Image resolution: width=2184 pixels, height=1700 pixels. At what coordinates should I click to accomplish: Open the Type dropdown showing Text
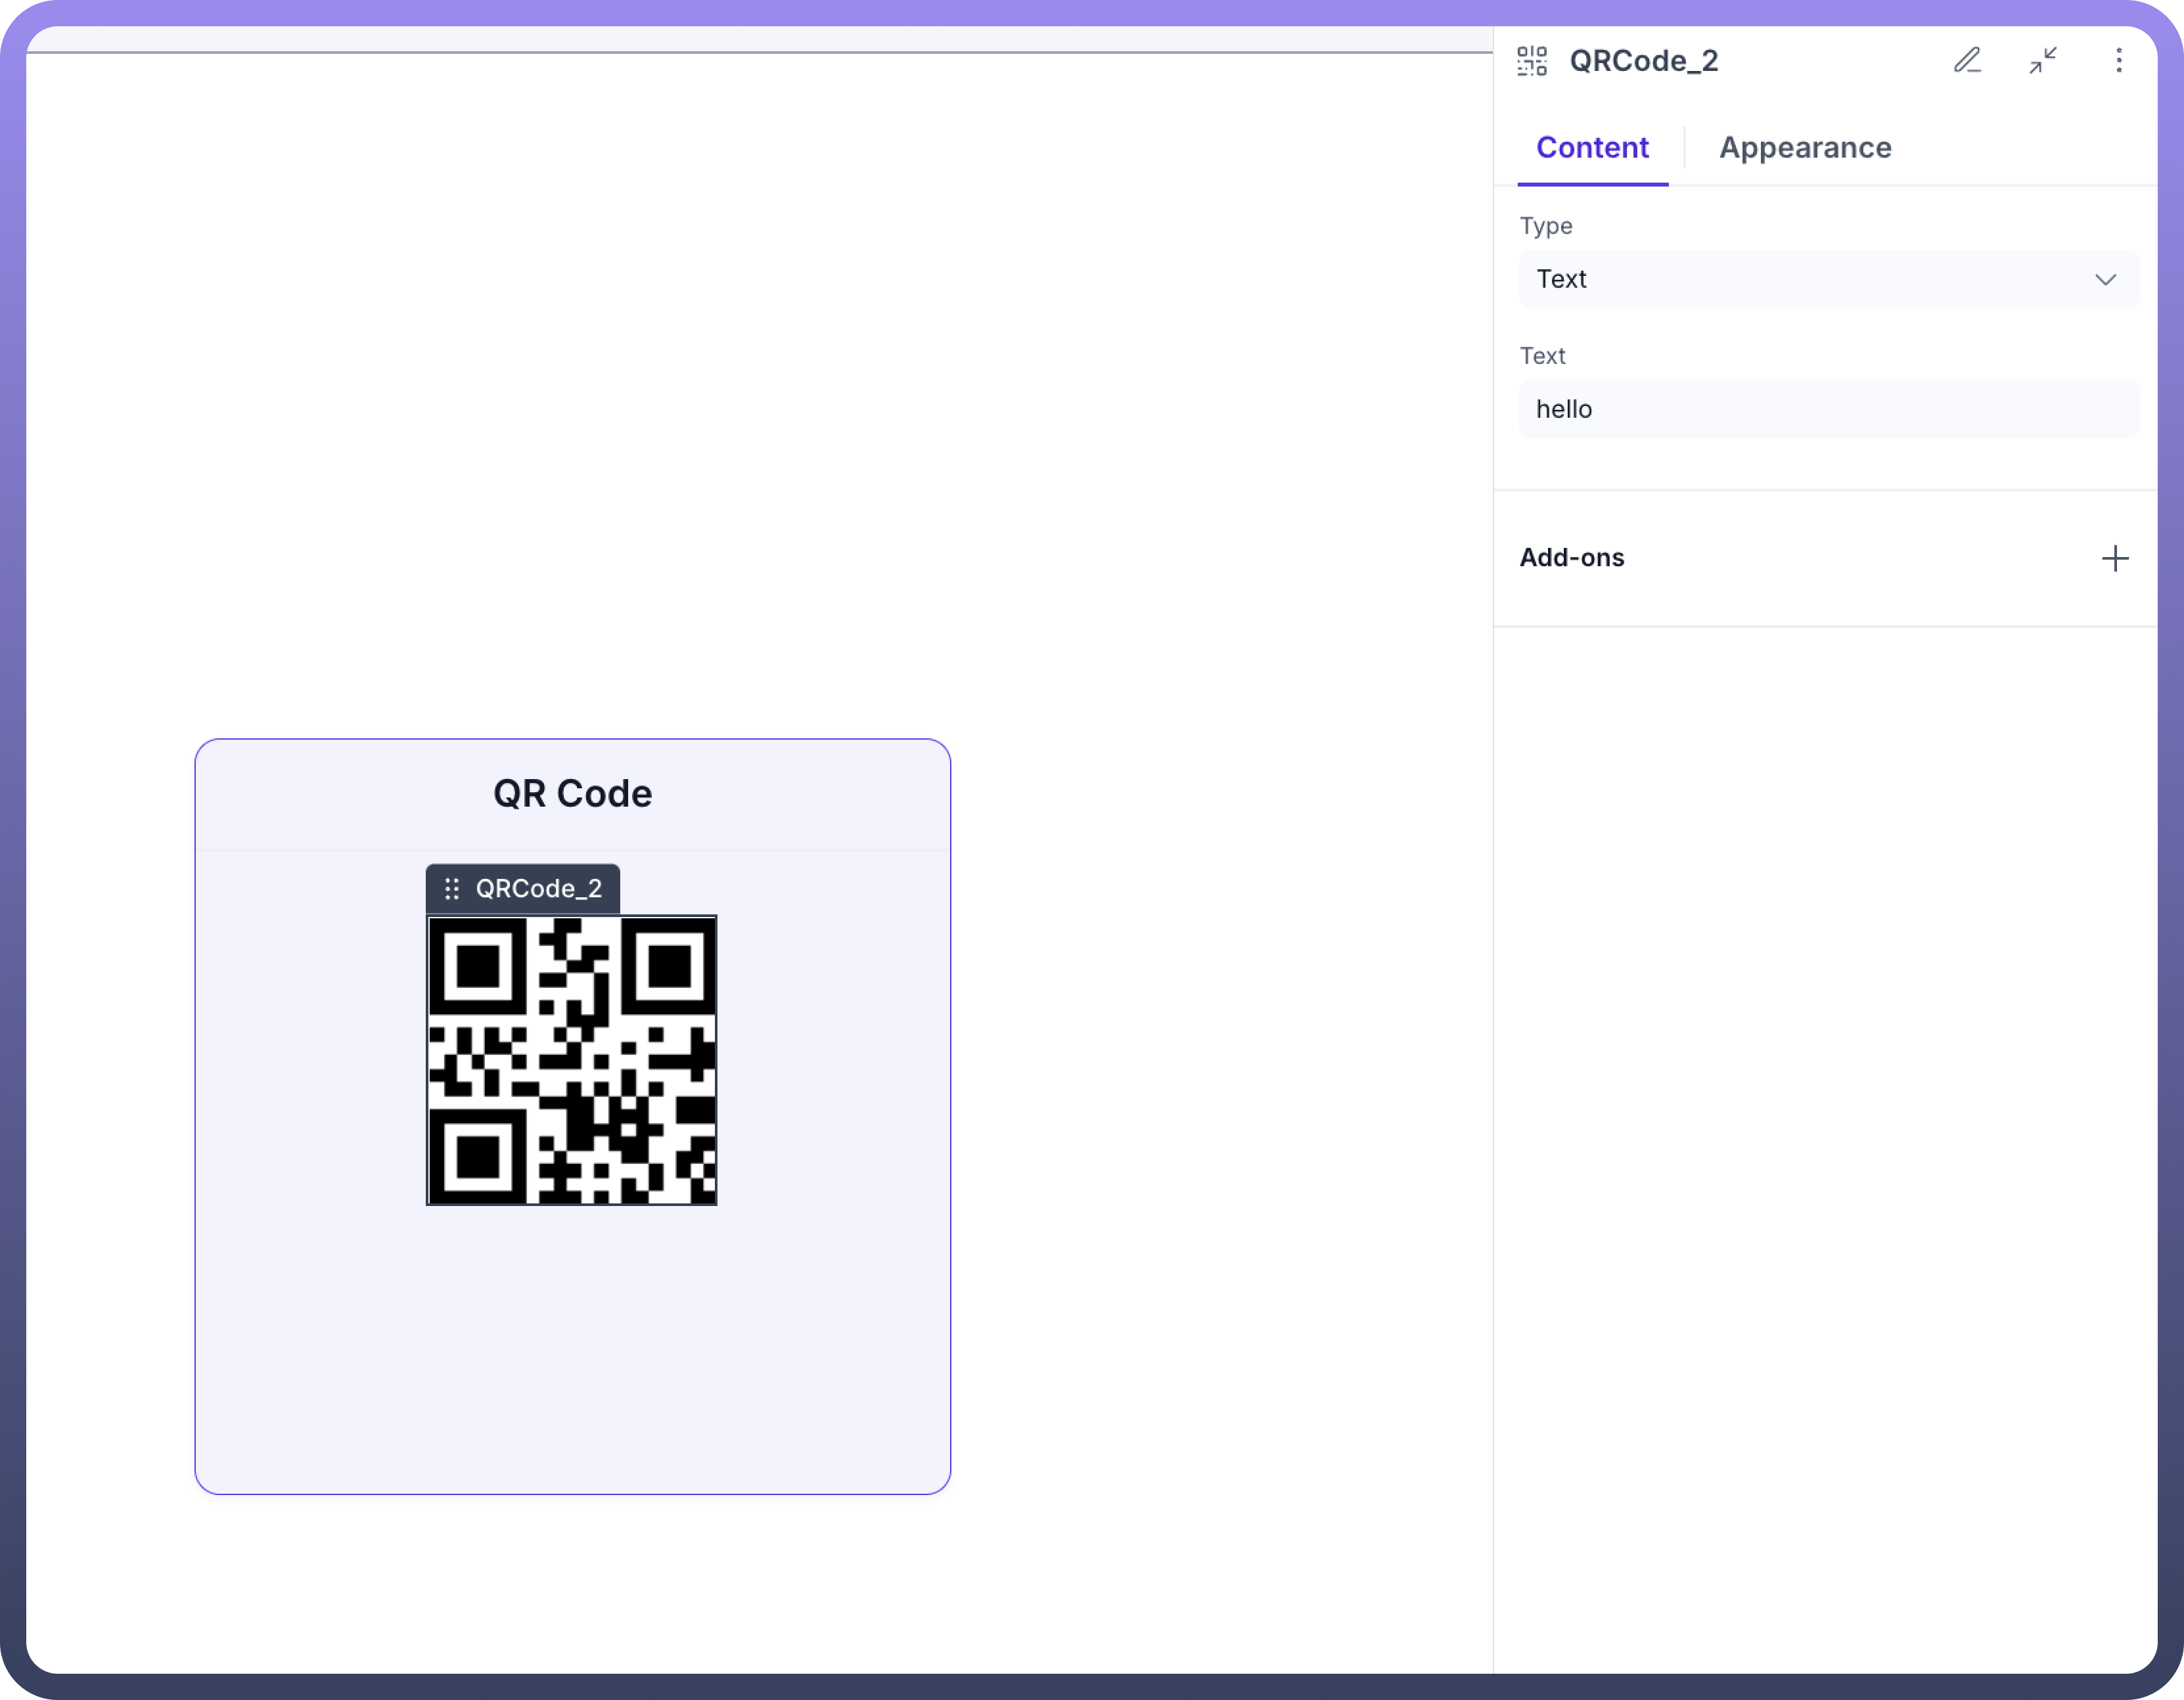pos(1800,280)
